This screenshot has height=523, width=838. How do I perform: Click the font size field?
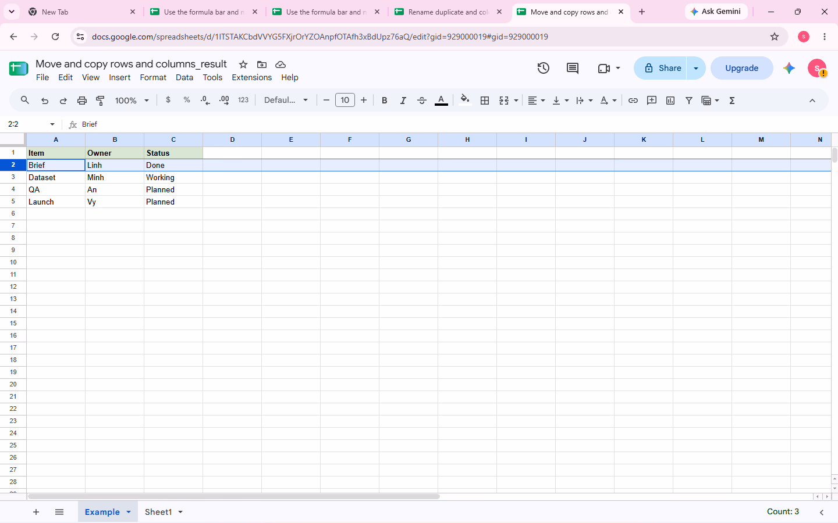345,100
